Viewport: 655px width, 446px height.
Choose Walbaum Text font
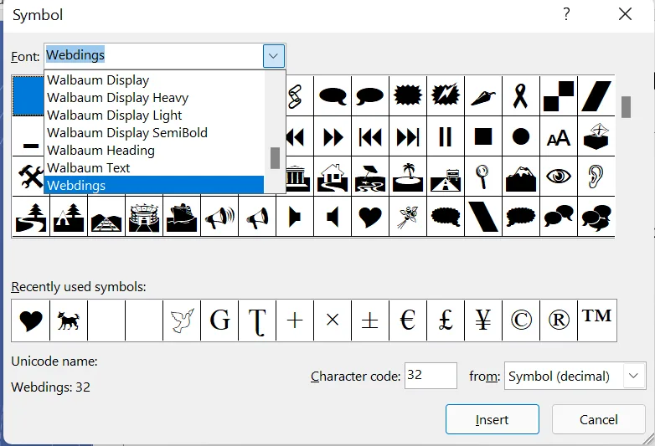(154, 167)
